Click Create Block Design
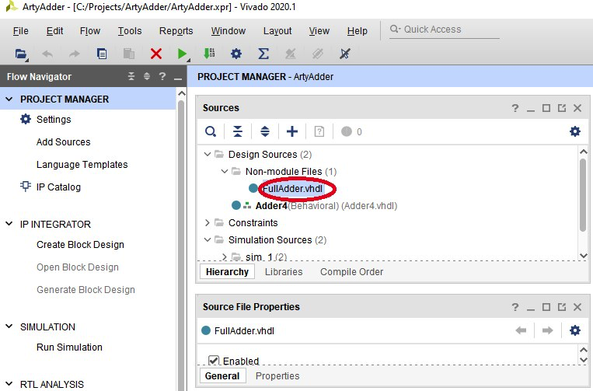593x391 pixels. (x=80, y=245)
